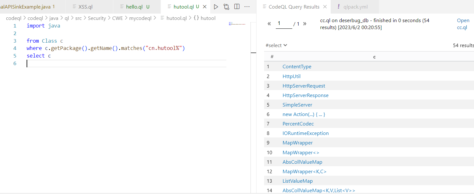Open the HttpUtil result link
The width and height of the screenshot is (474, 195).
[x=291, y=76]
